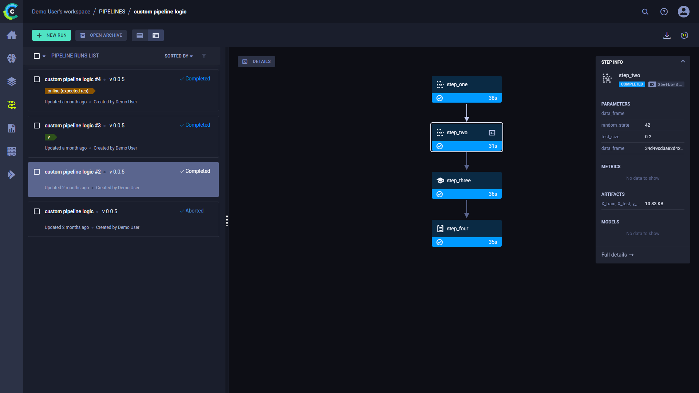Open the Reports section from the sidebar
The height and width of the screenshot is (393, 699).
12,128
